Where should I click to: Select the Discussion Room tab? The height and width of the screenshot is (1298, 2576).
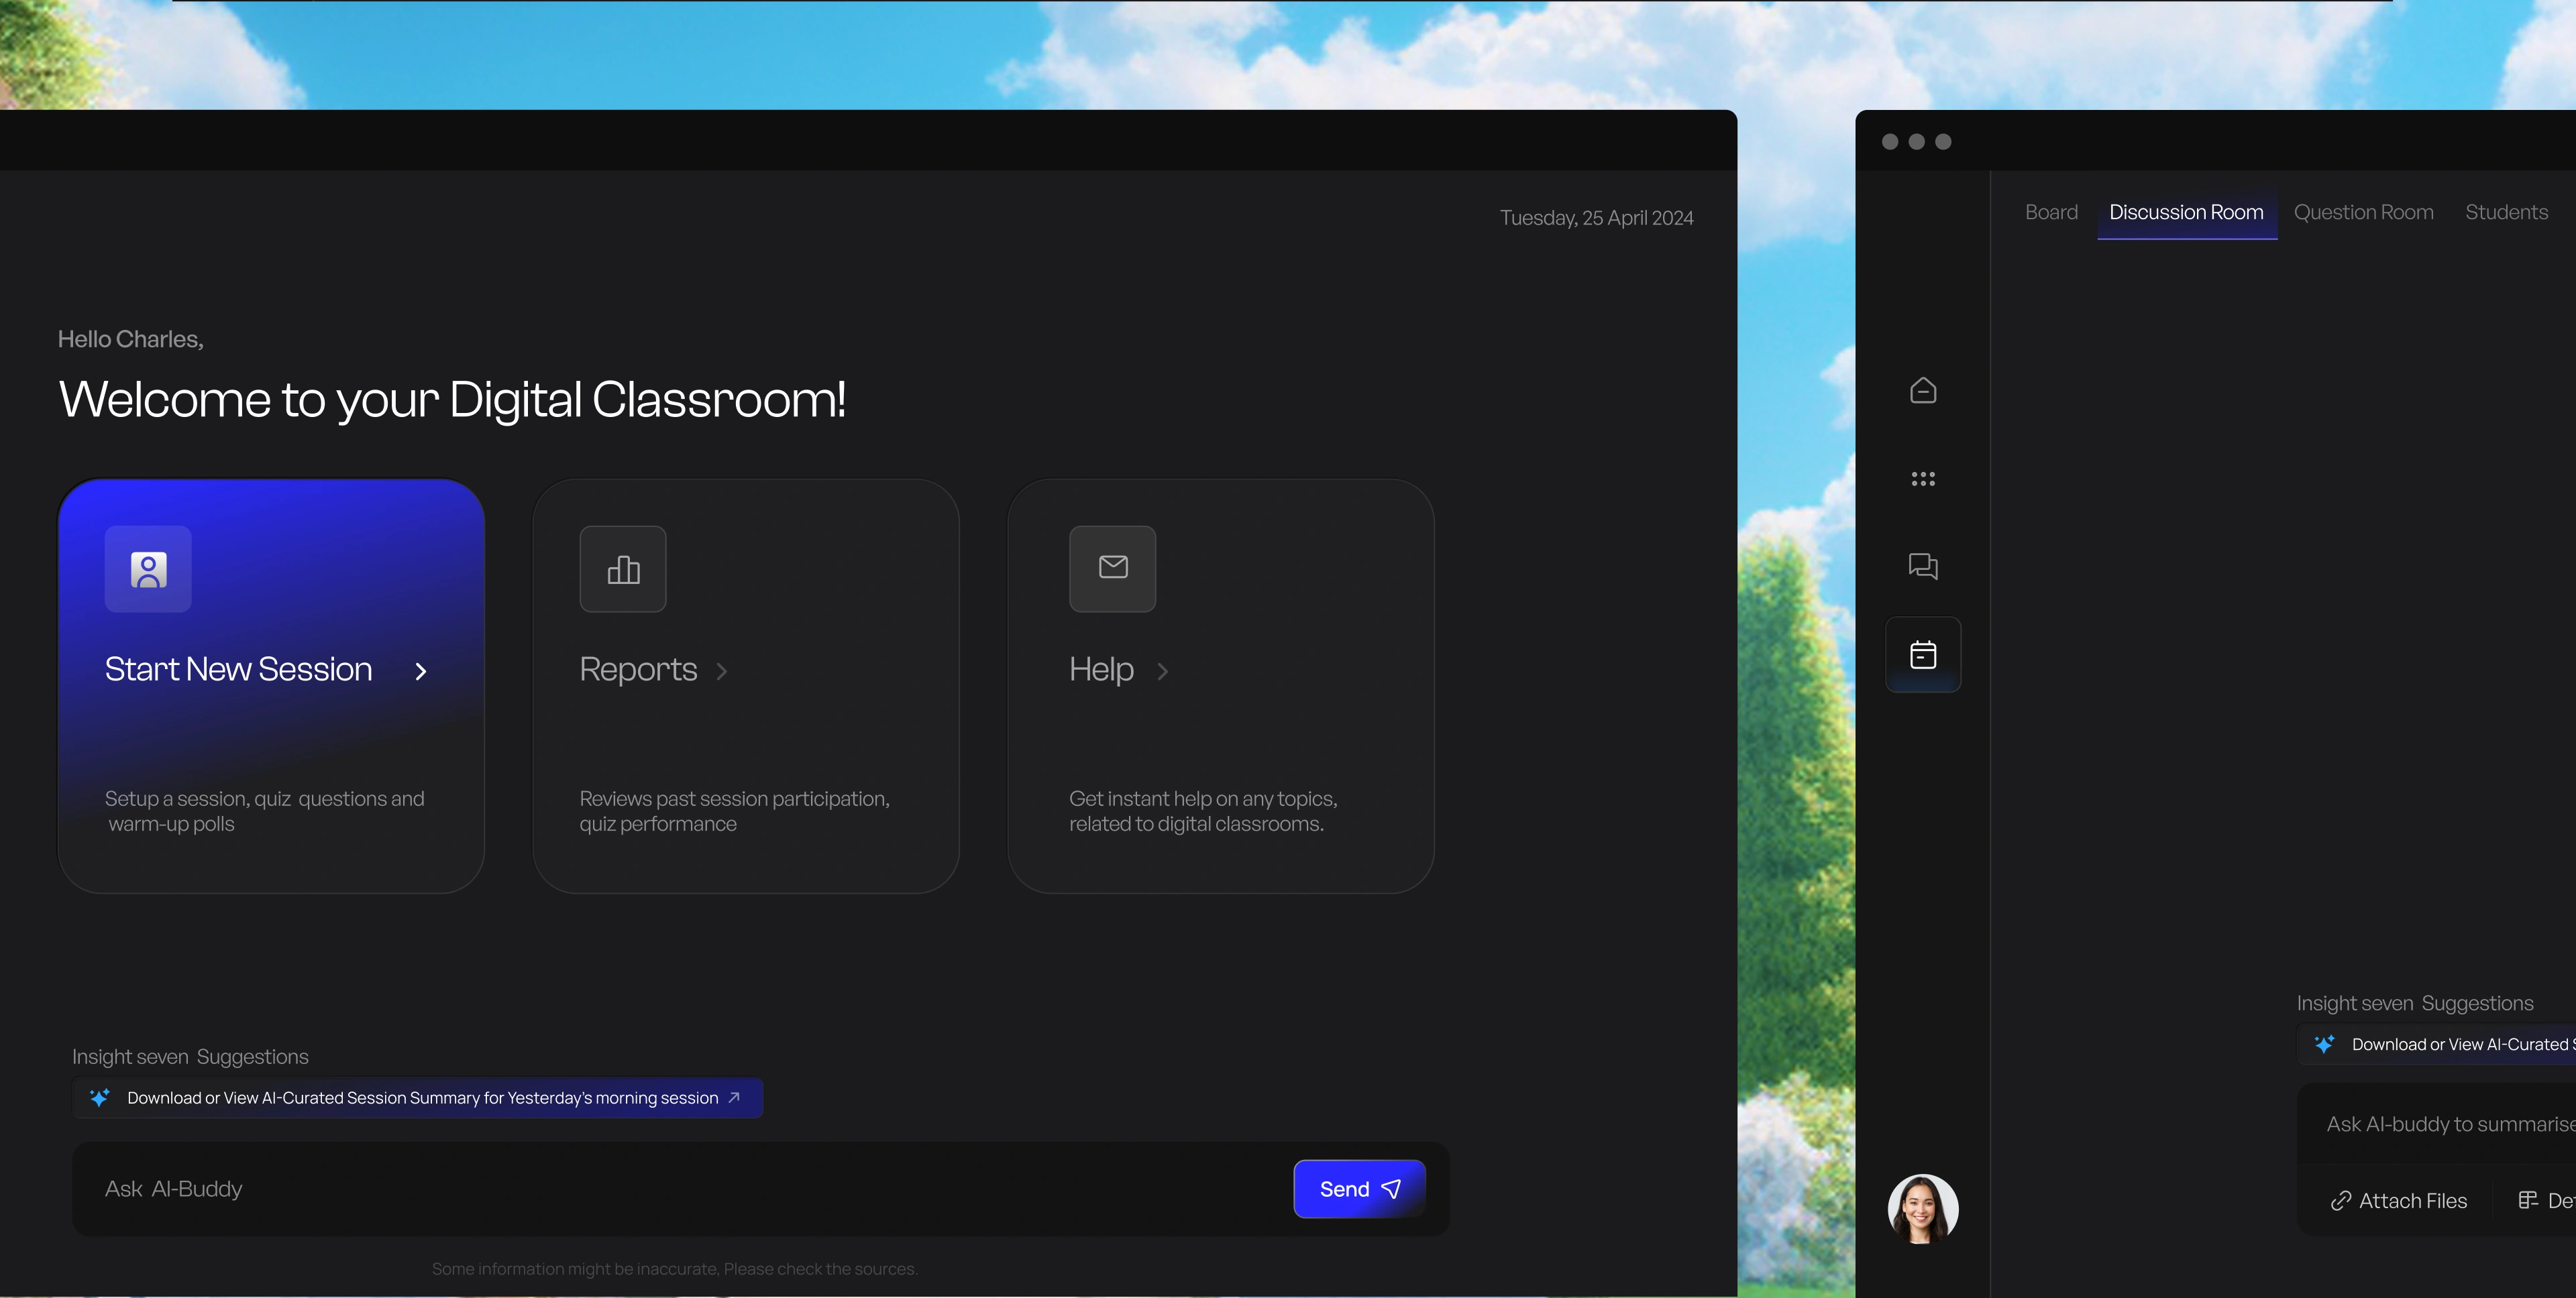2186,212
